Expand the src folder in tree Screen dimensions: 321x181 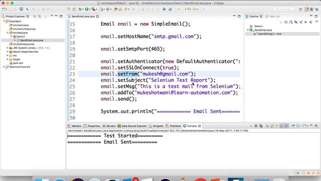tap(8, 55)
